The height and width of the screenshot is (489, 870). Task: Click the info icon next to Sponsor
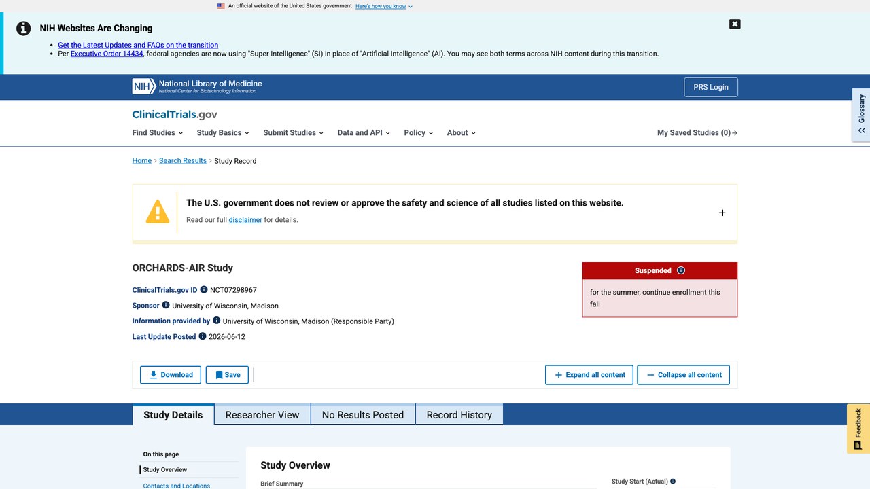(x=166, y=305)
